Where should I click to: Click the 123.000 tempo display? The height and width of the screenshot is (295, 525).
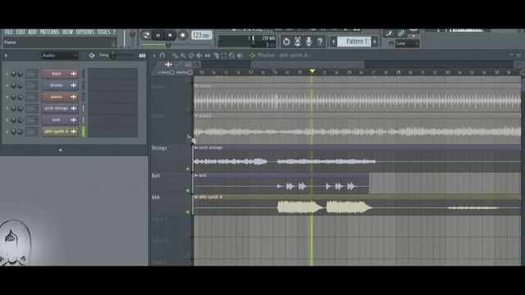click(201, 35)
